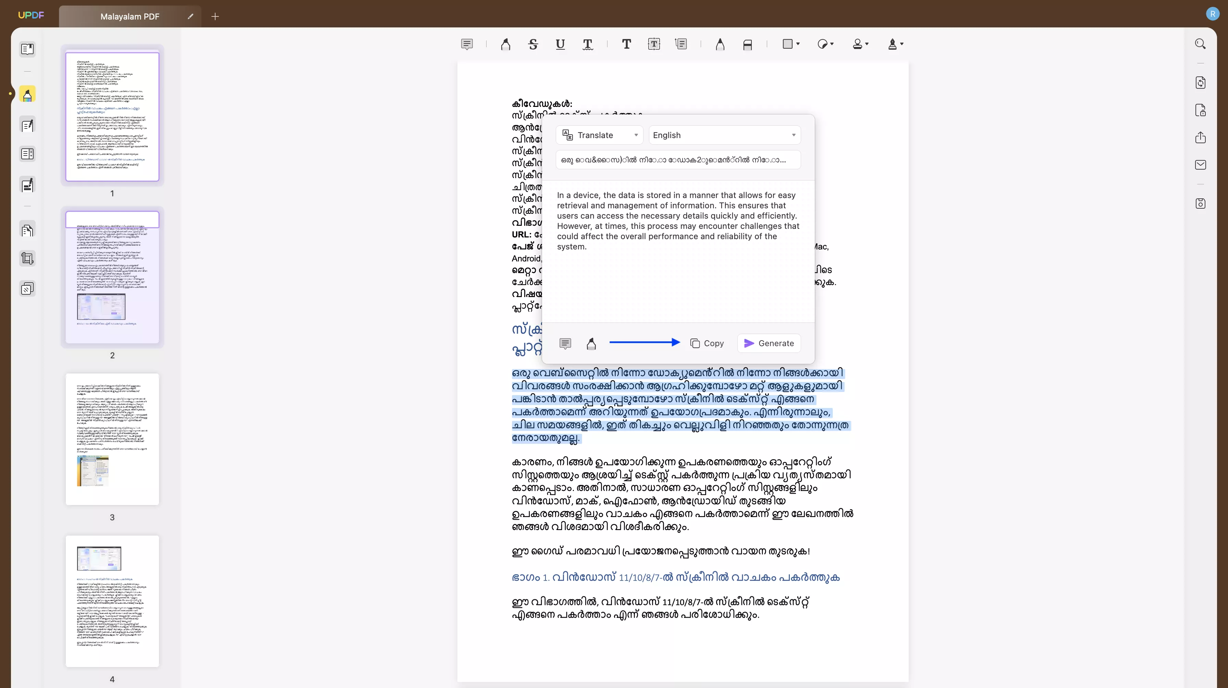This screenshot has width=1228, height=688.
Task: Open the Protect PDF lock icon
Action: [1200, 110]
